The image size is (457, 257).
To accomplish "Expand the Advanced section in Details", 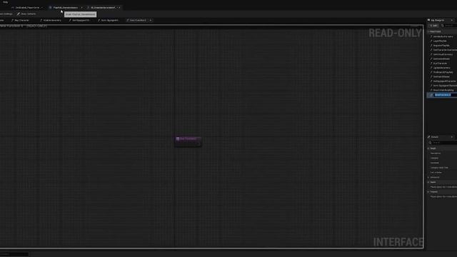I will click(x=428, y=177).
